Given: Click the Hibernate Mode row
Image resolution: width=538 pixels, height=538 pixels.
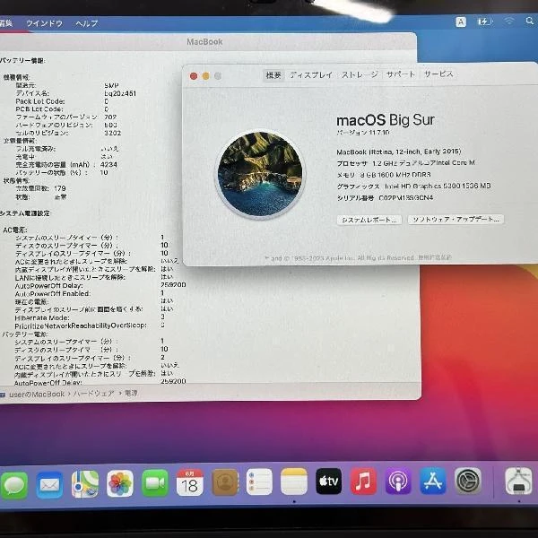Looking at the screenshot, I should pos(90,317).
